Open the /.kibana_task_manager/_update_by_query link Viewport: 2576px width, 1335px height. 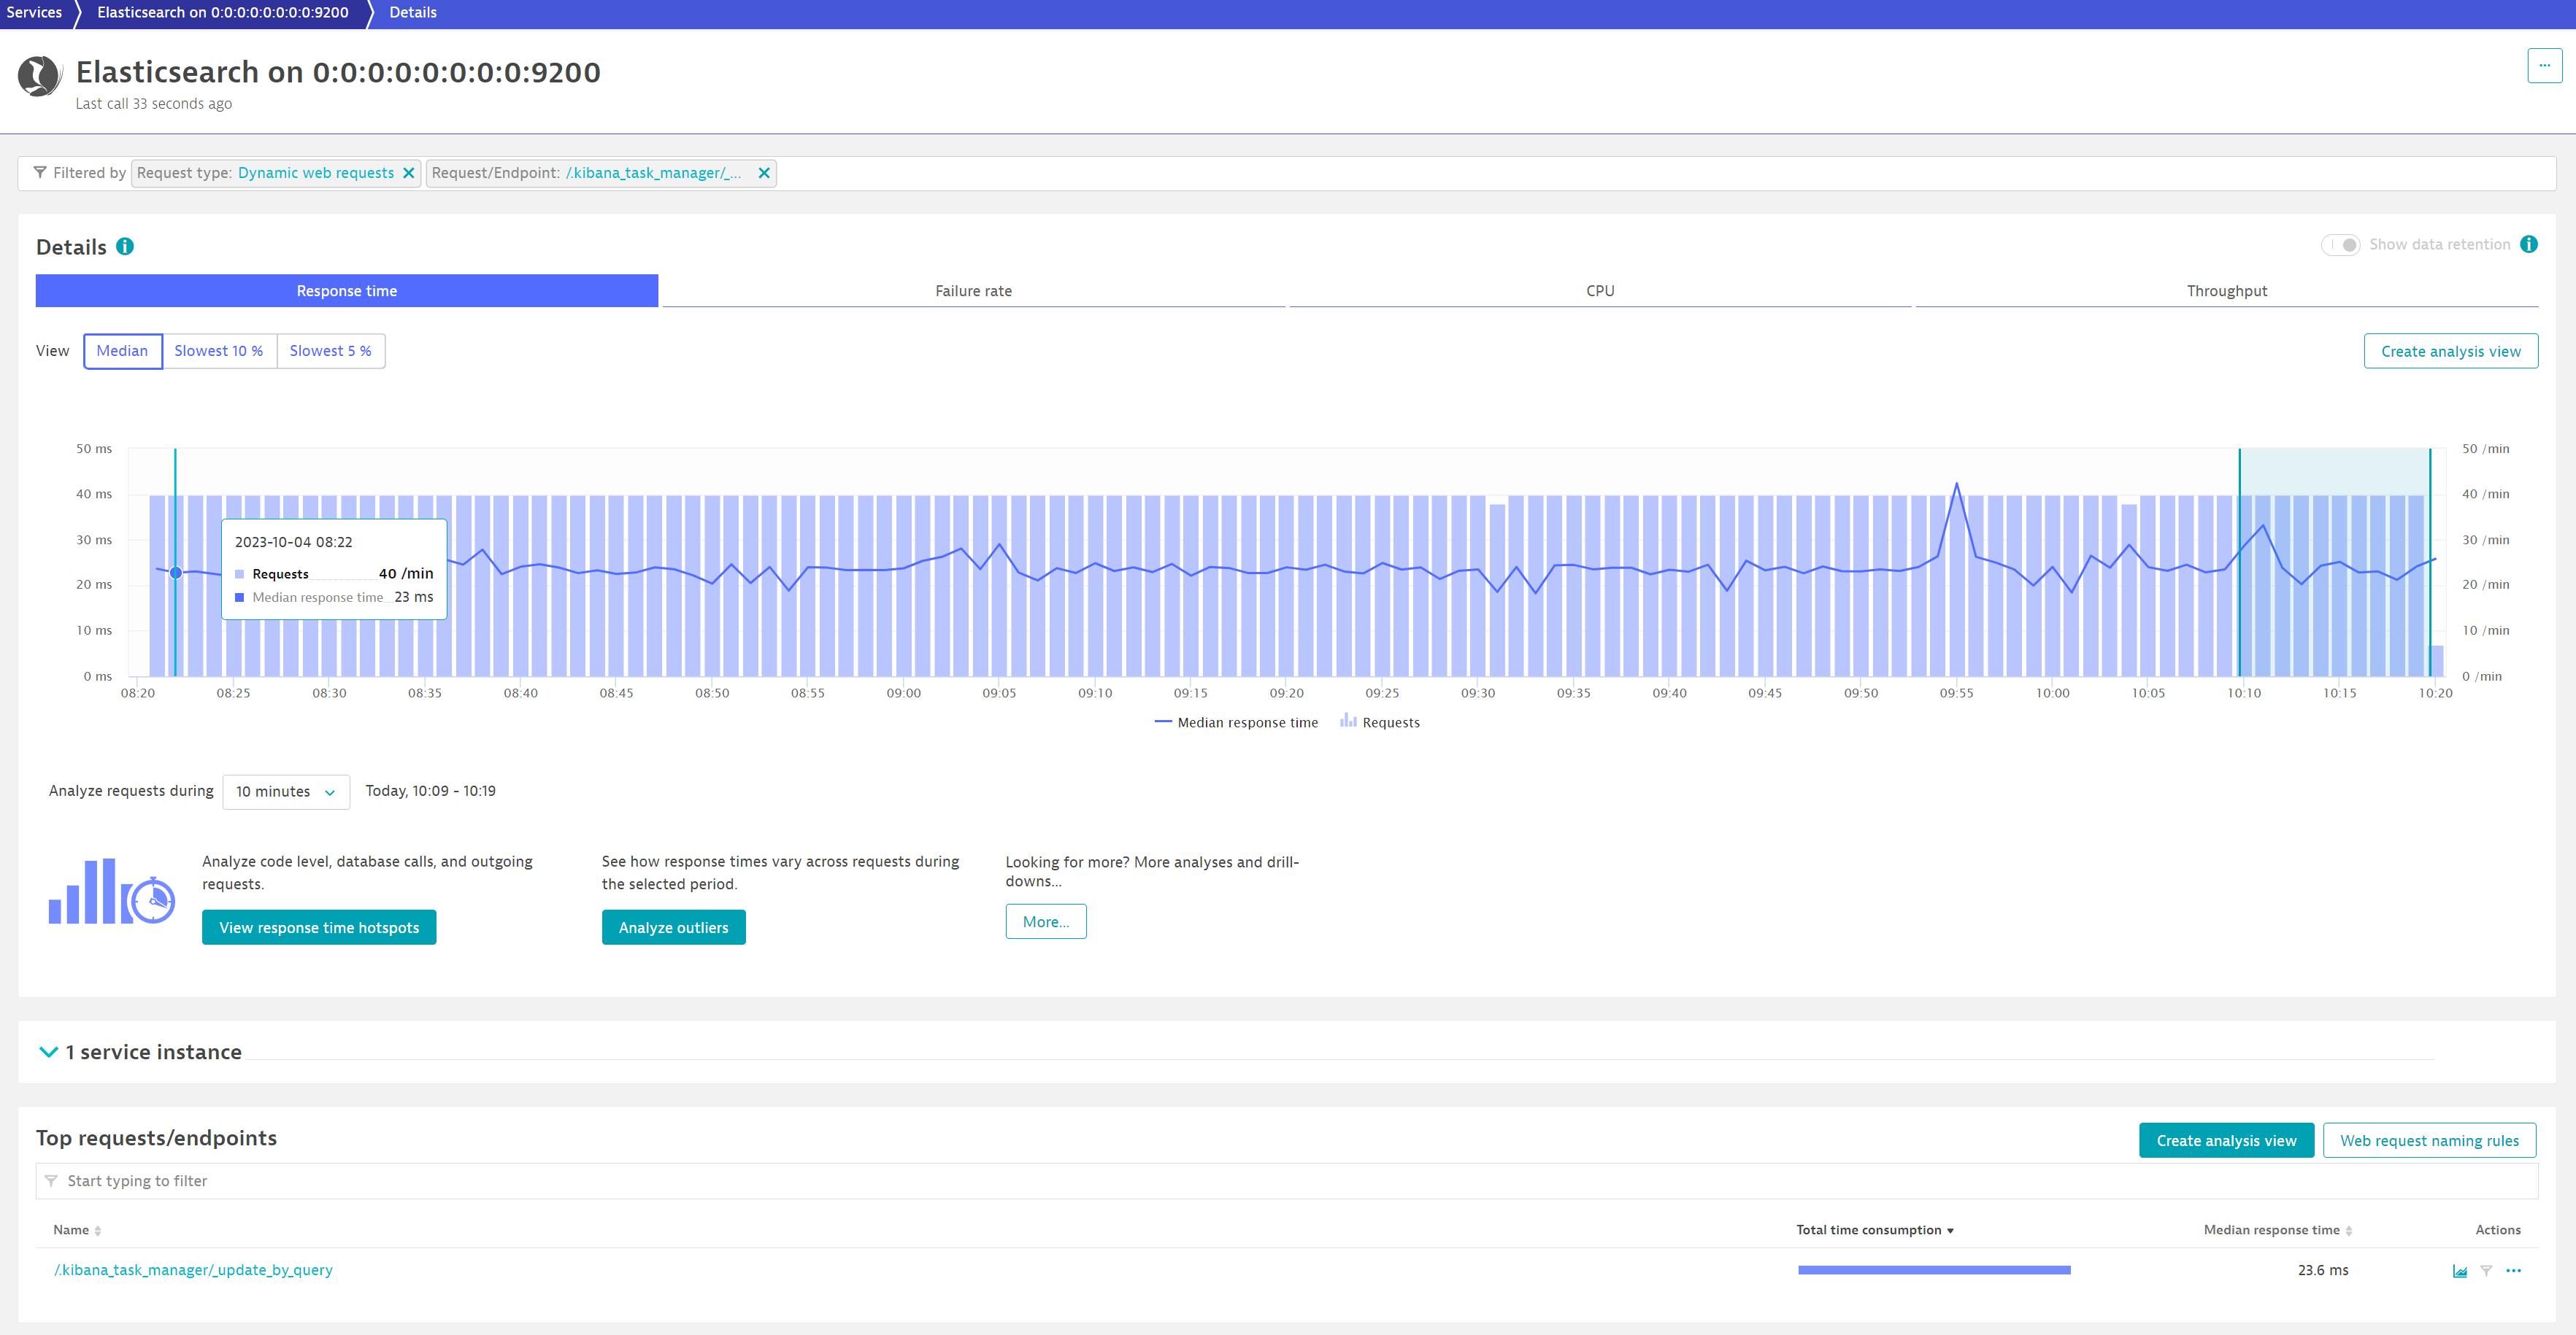(193, 1270)
